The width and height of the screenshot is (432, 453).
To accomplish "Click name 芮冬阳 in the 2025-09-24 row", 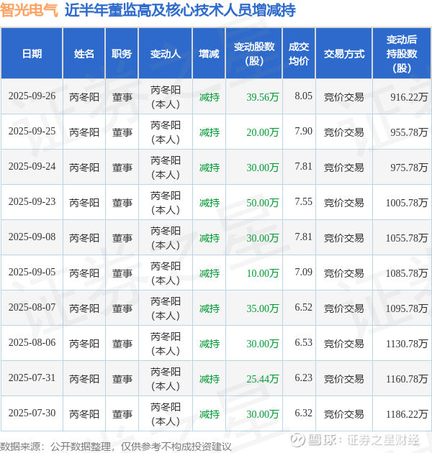I will pos(84,168).
